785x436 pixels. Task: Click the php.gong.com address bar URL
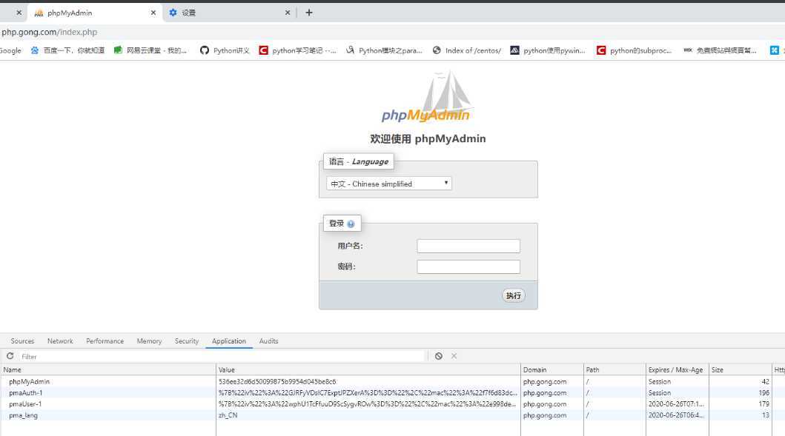[49, 32]
